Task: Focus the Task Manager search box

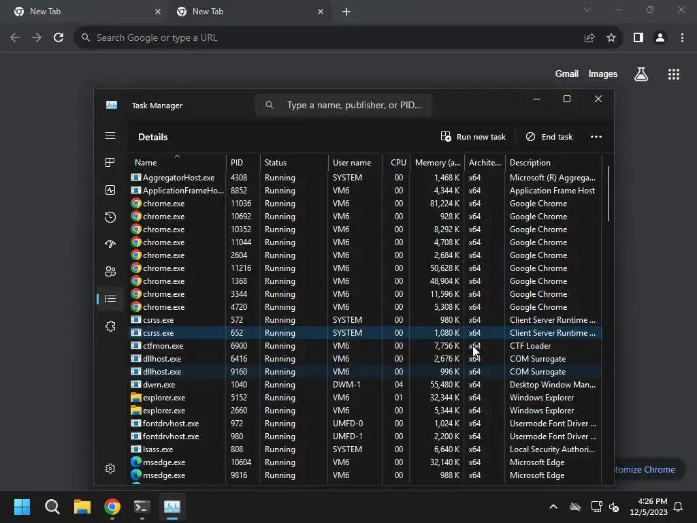Action: pos(344,105)
